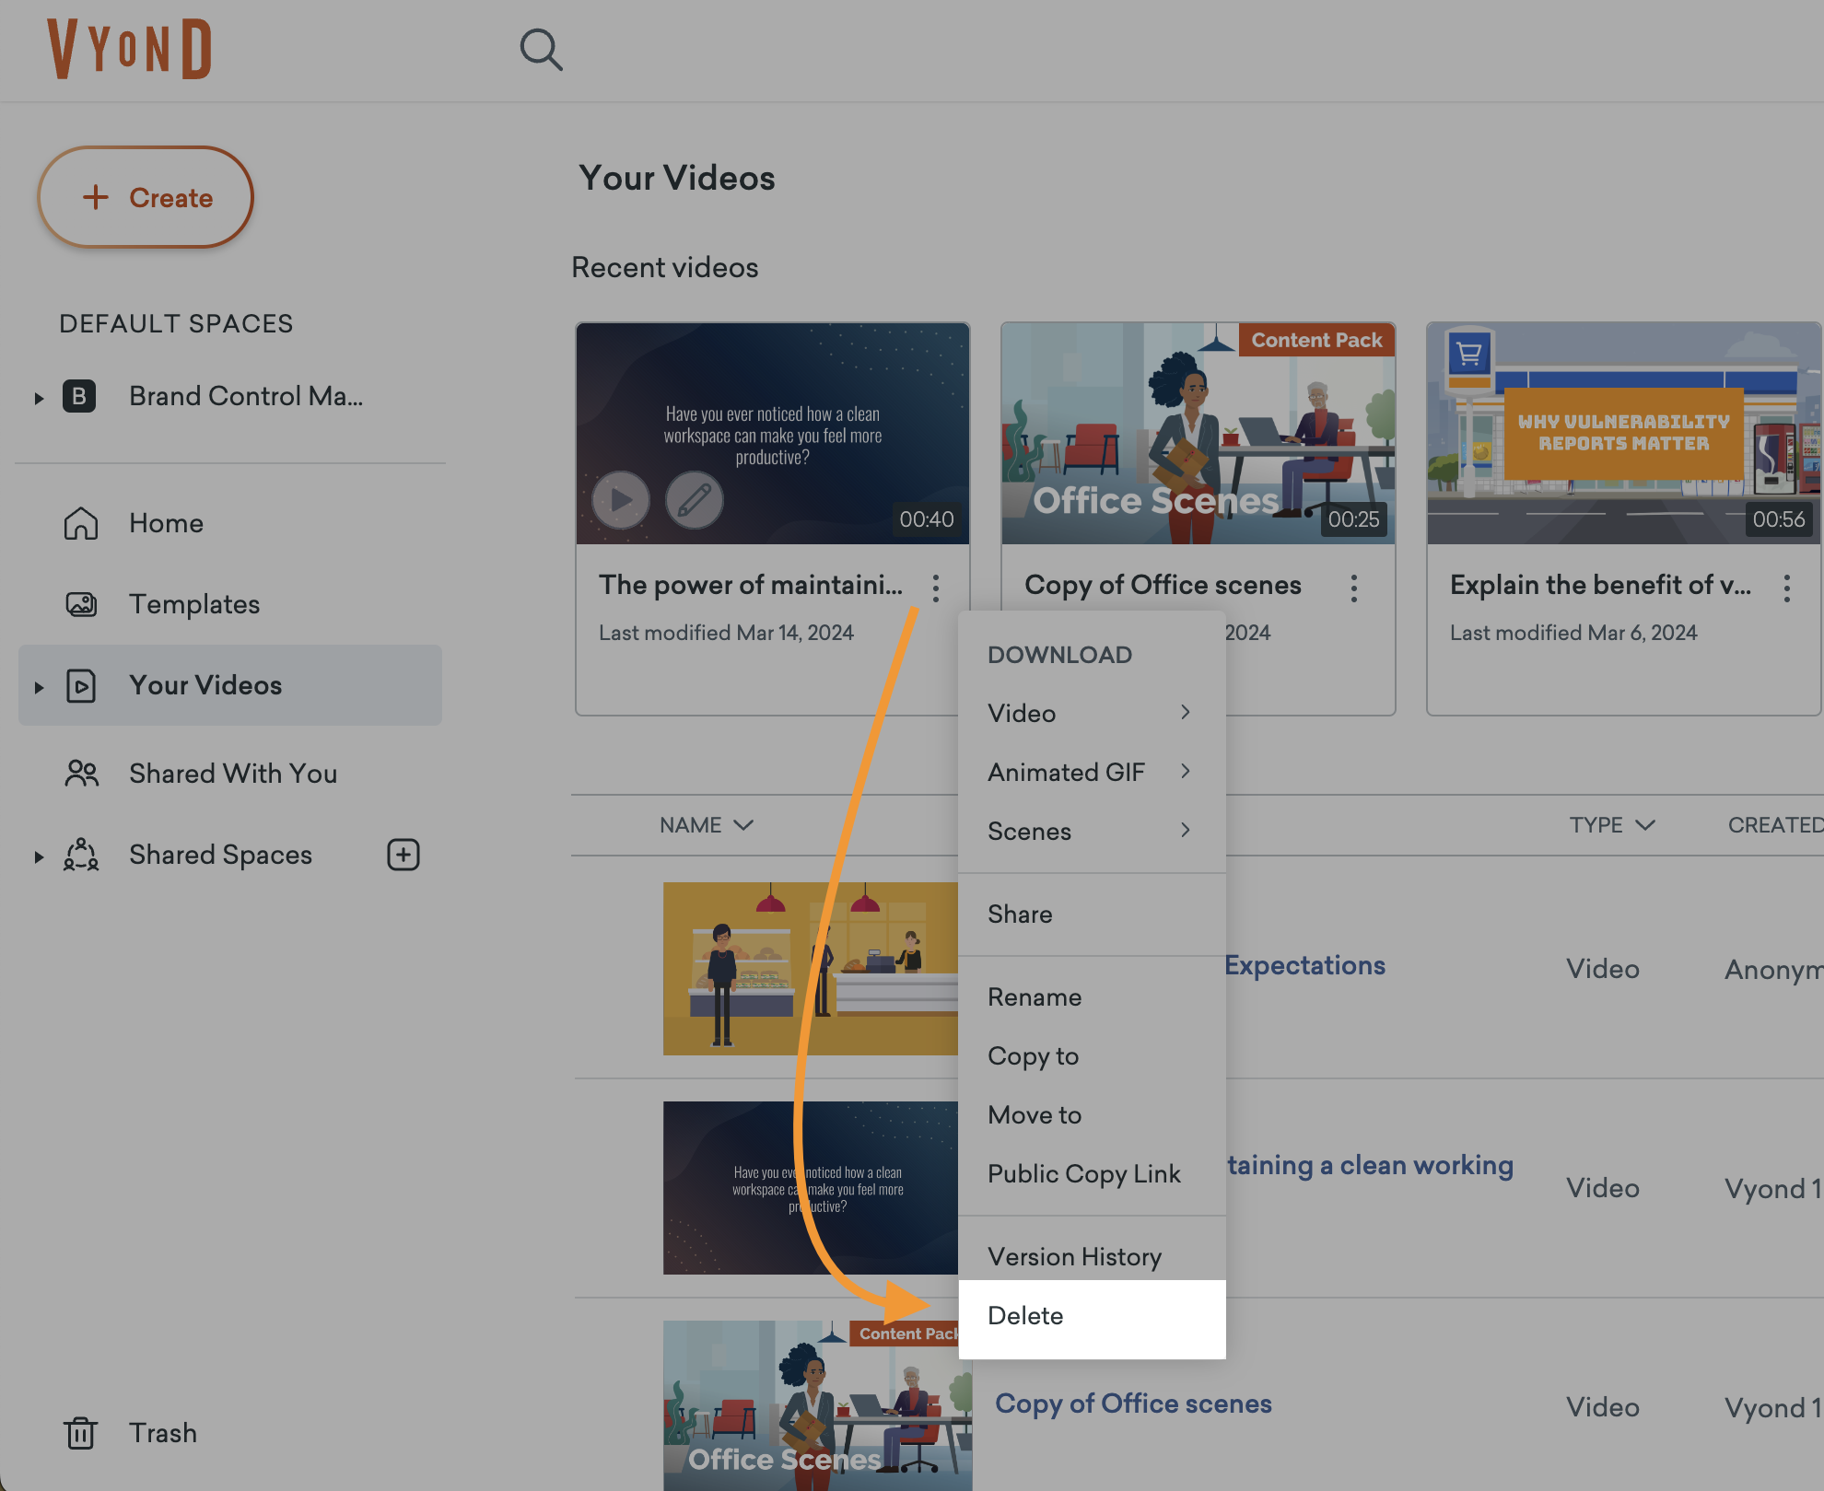Viewport: 1824px width, 1491px height.
Task: Open bakery scene video thumbnail in list
Action: point(811,969)
